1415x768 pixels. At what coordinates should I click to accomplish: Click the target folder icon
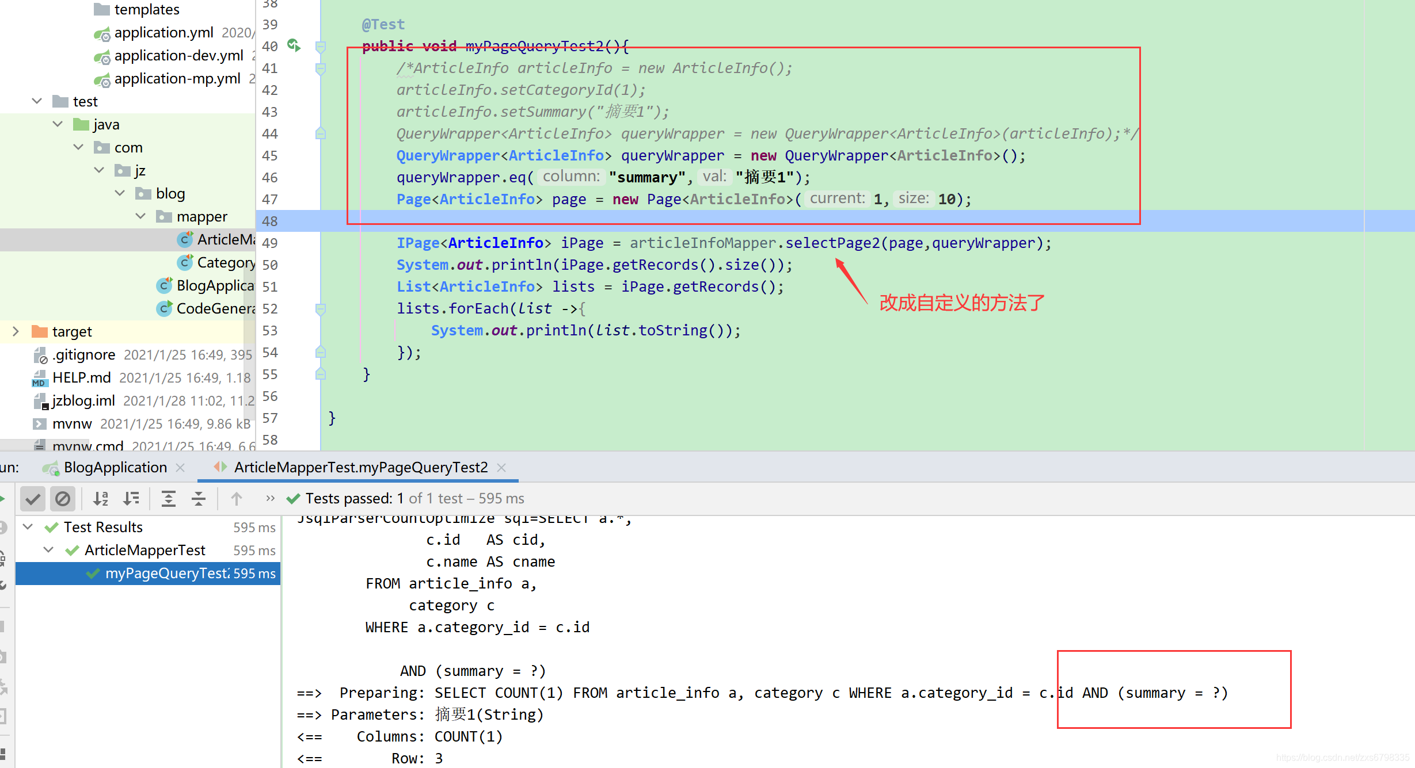click(40, 331)
